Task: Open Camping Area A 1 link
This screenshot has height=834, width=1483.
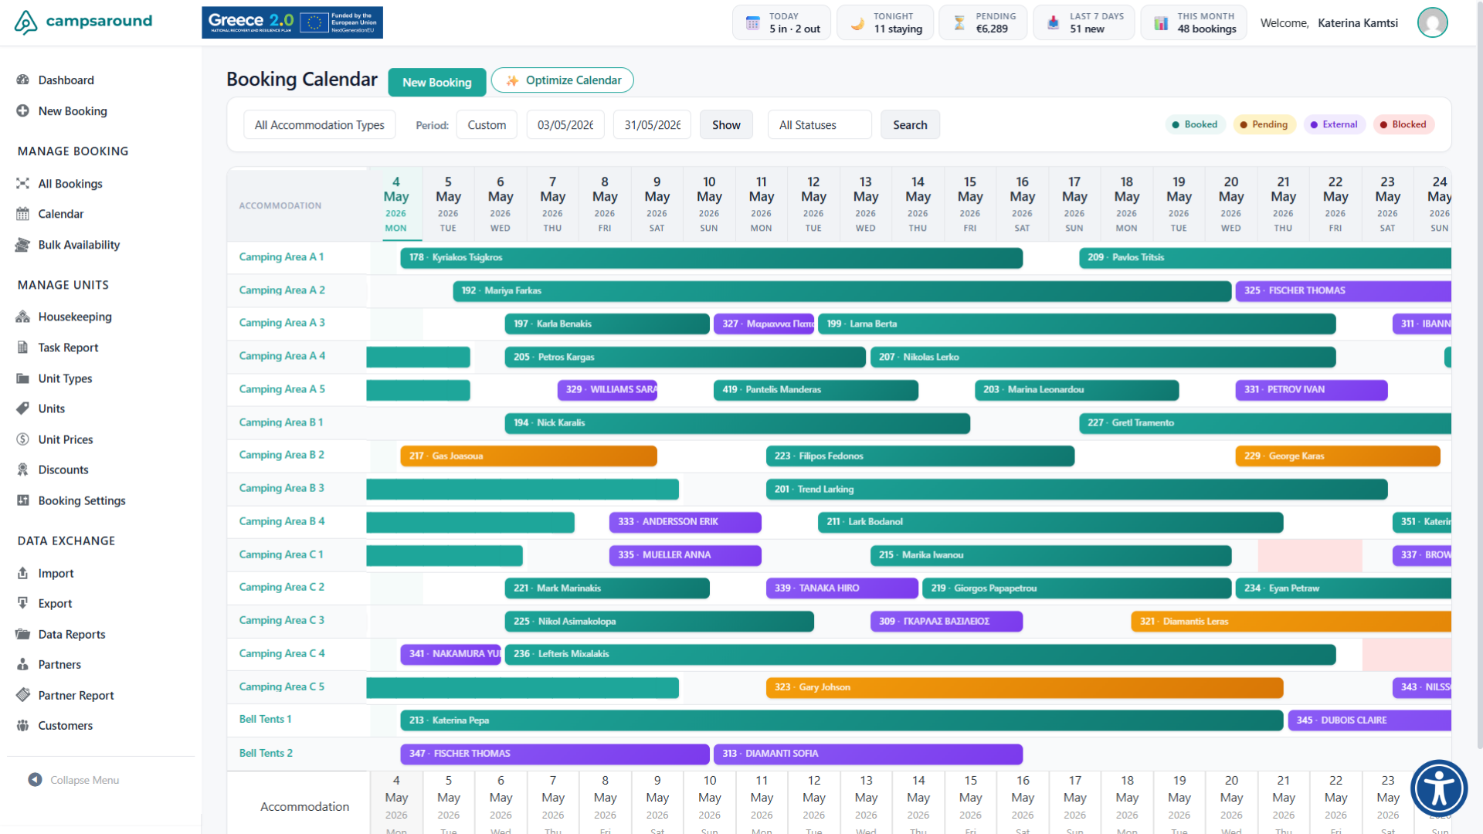Action: tap(281, 257)
